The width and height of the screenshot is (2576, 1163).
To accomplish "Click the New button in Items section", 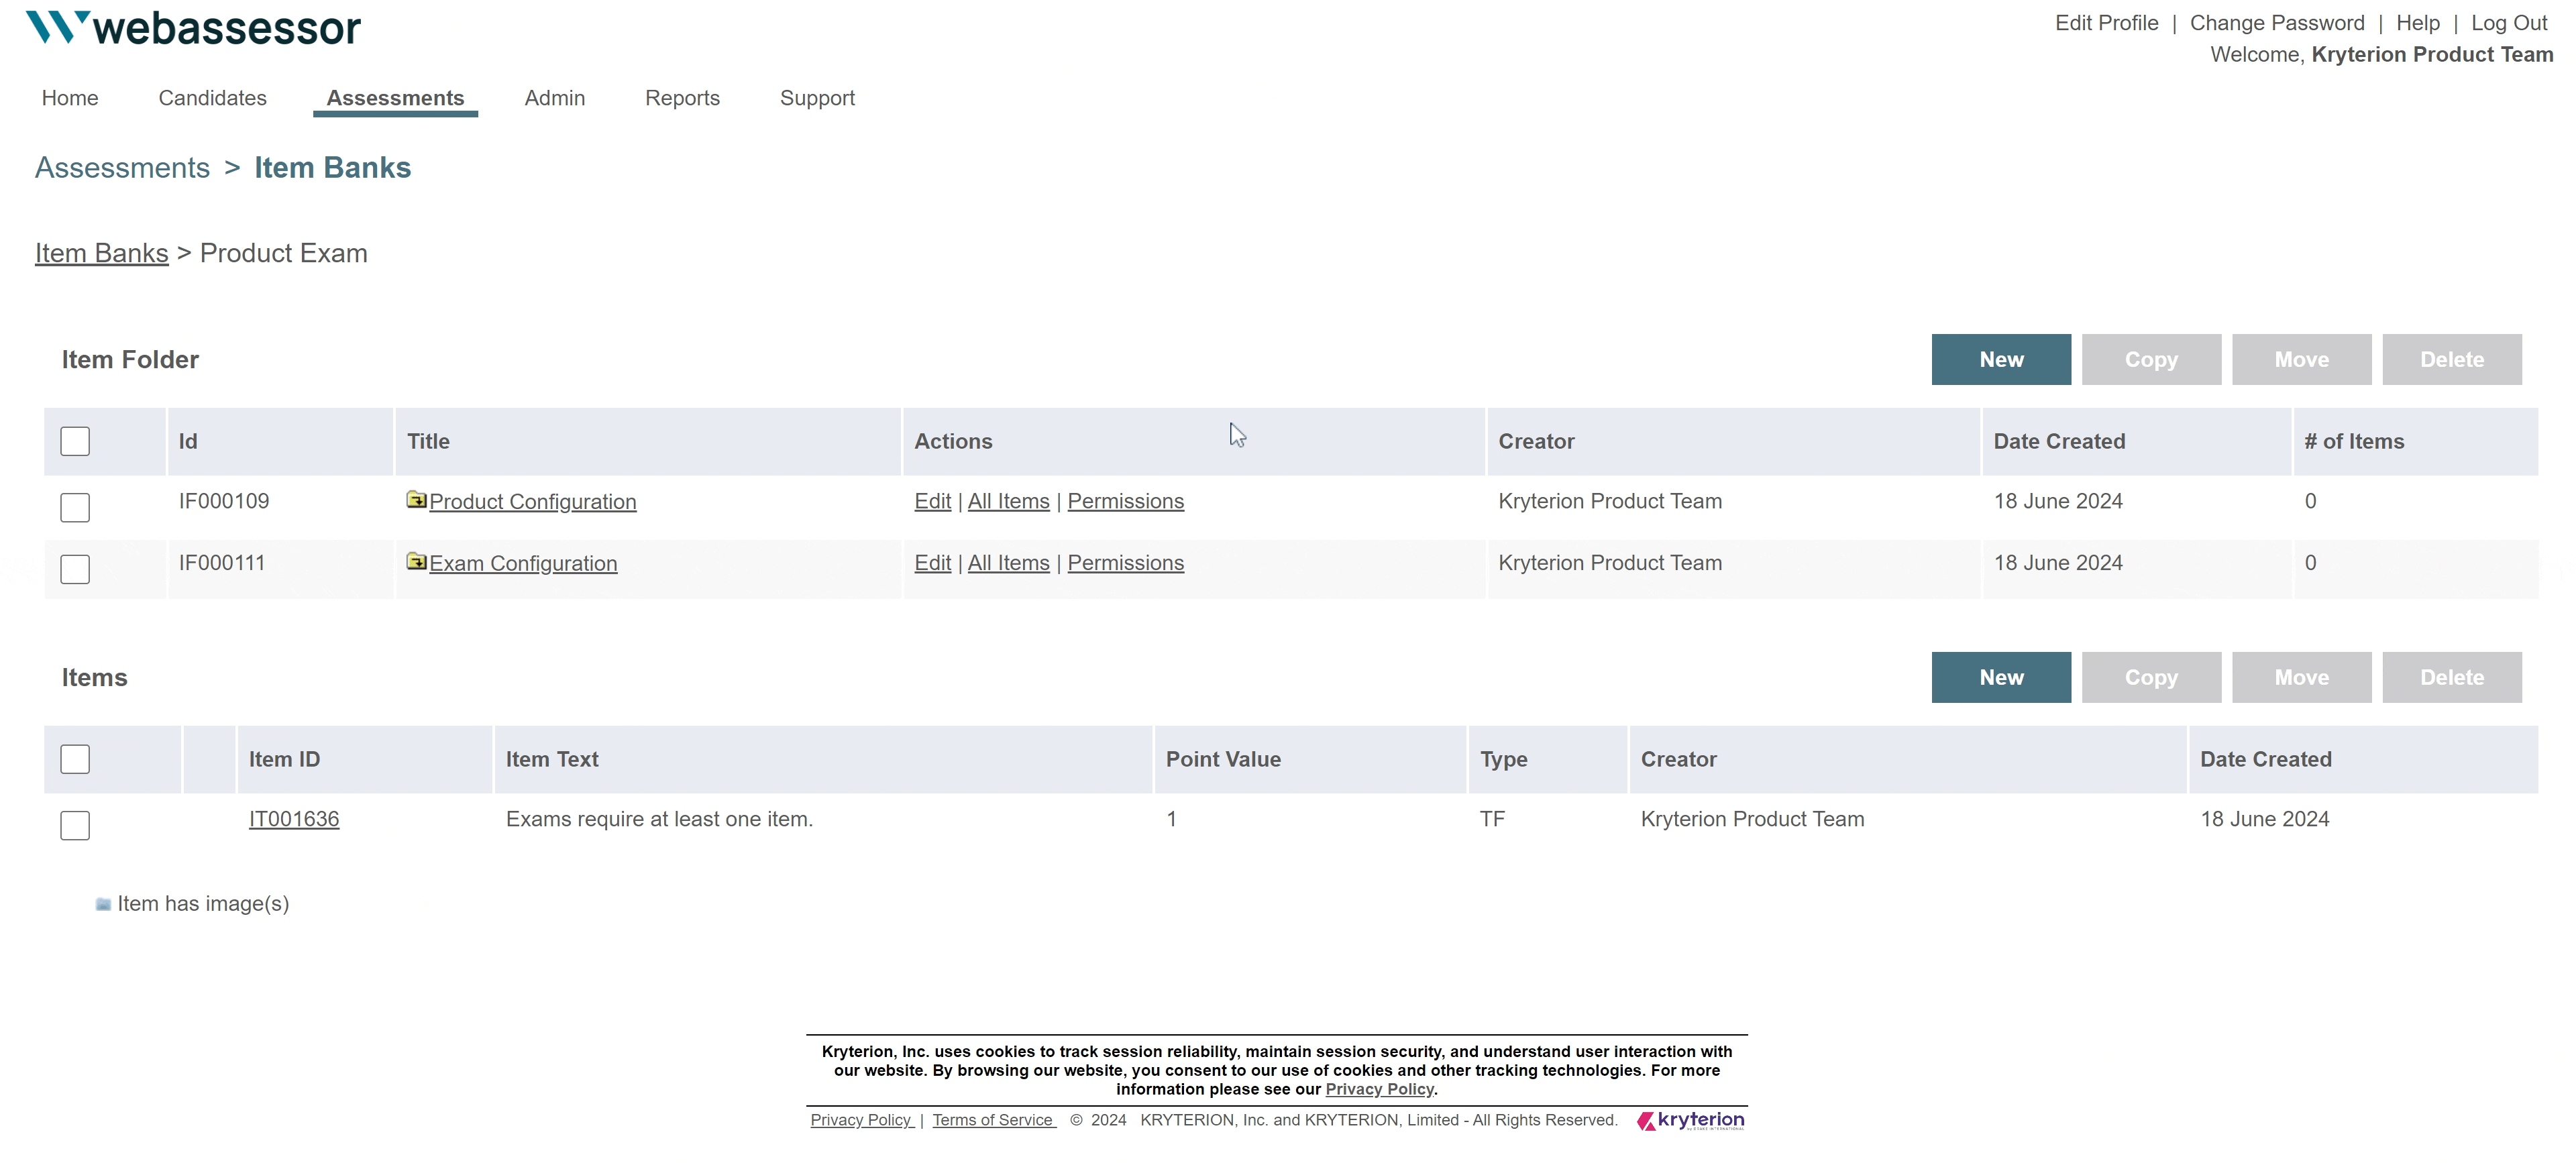I will coord(2002,677).
